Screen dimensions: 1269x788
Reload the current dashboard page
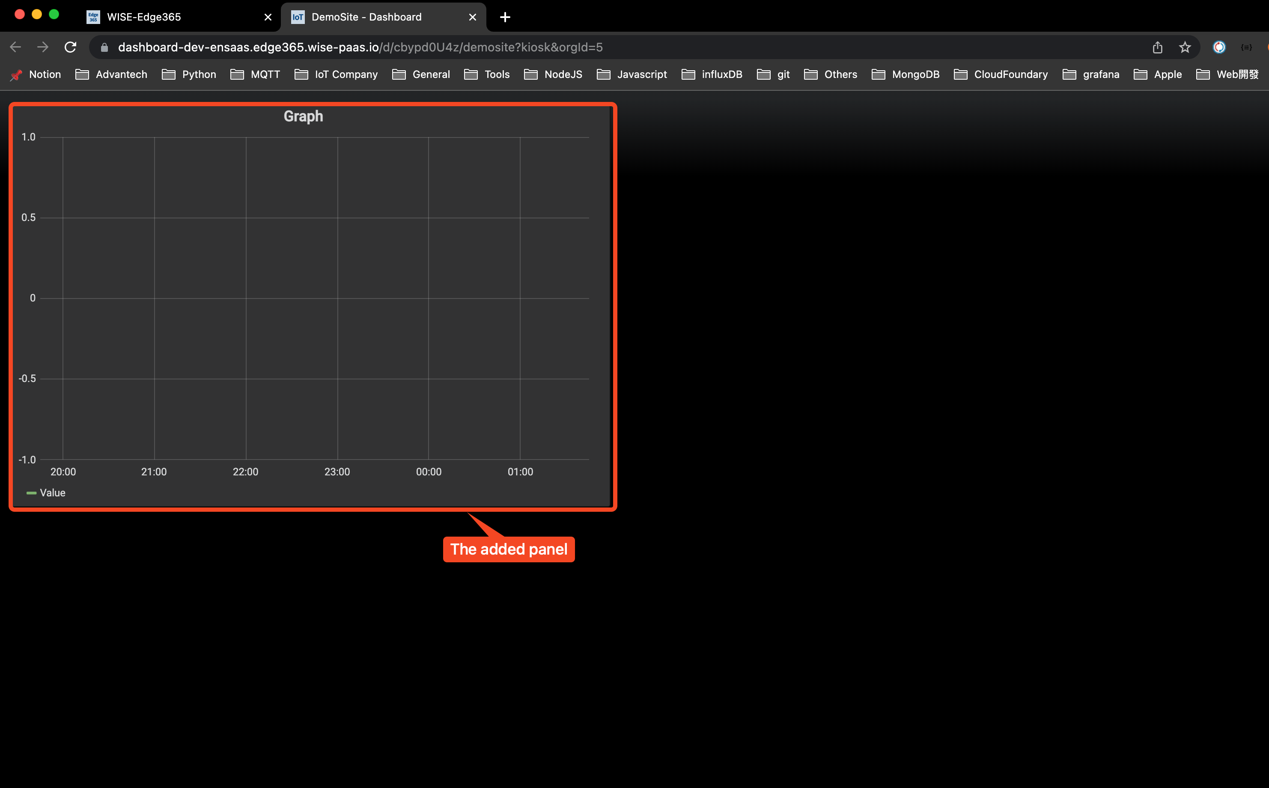pos(71,47)
